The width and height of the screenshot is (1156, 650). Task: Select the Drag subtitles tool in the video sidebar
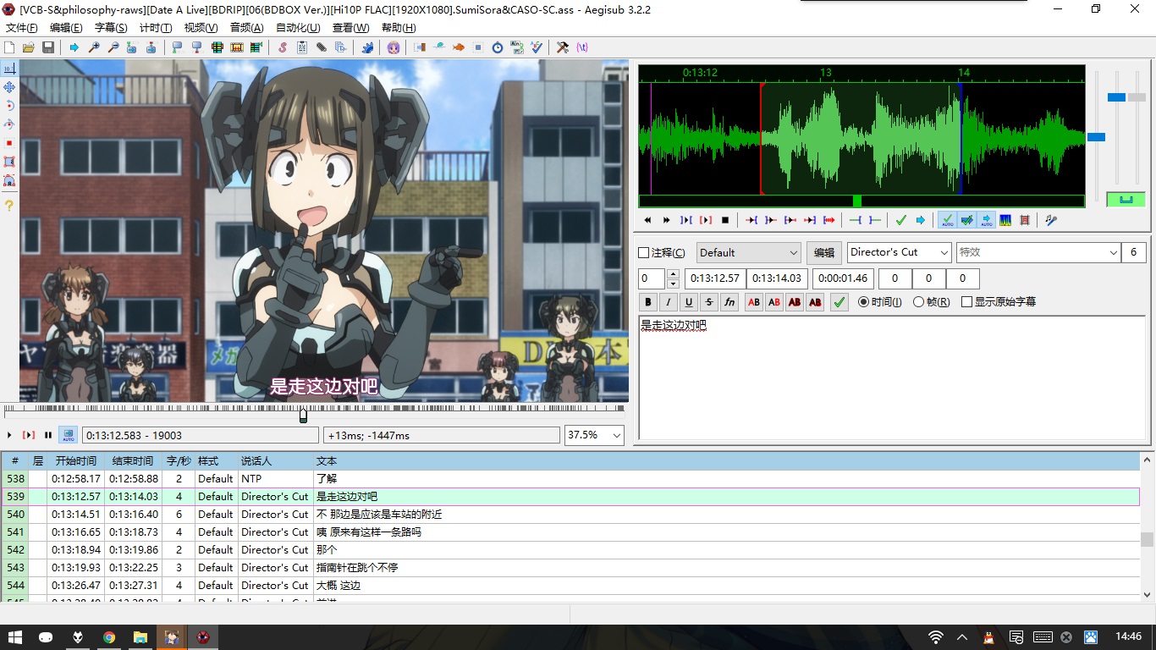click(9, 87)
